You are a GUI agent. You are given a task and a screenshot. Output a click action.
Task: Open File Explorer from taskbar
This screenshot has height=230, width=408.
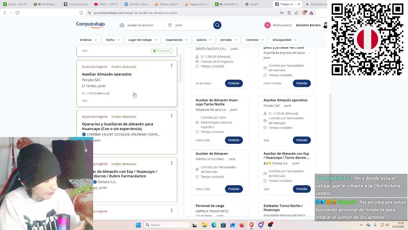pos(204,225)
